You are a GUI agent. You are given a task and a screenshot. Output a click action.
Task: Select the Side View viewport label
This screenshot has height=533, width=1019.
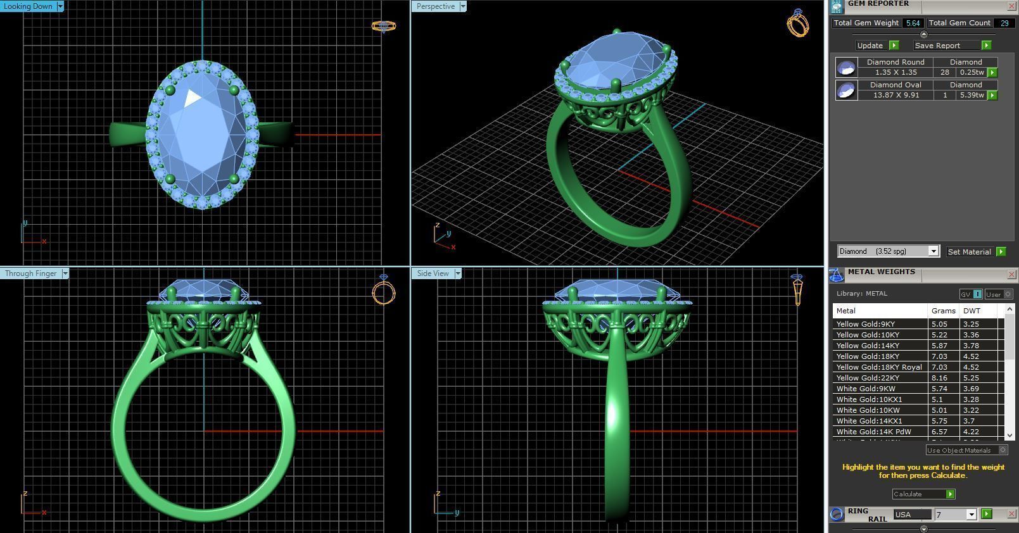[x=433, y=273]
